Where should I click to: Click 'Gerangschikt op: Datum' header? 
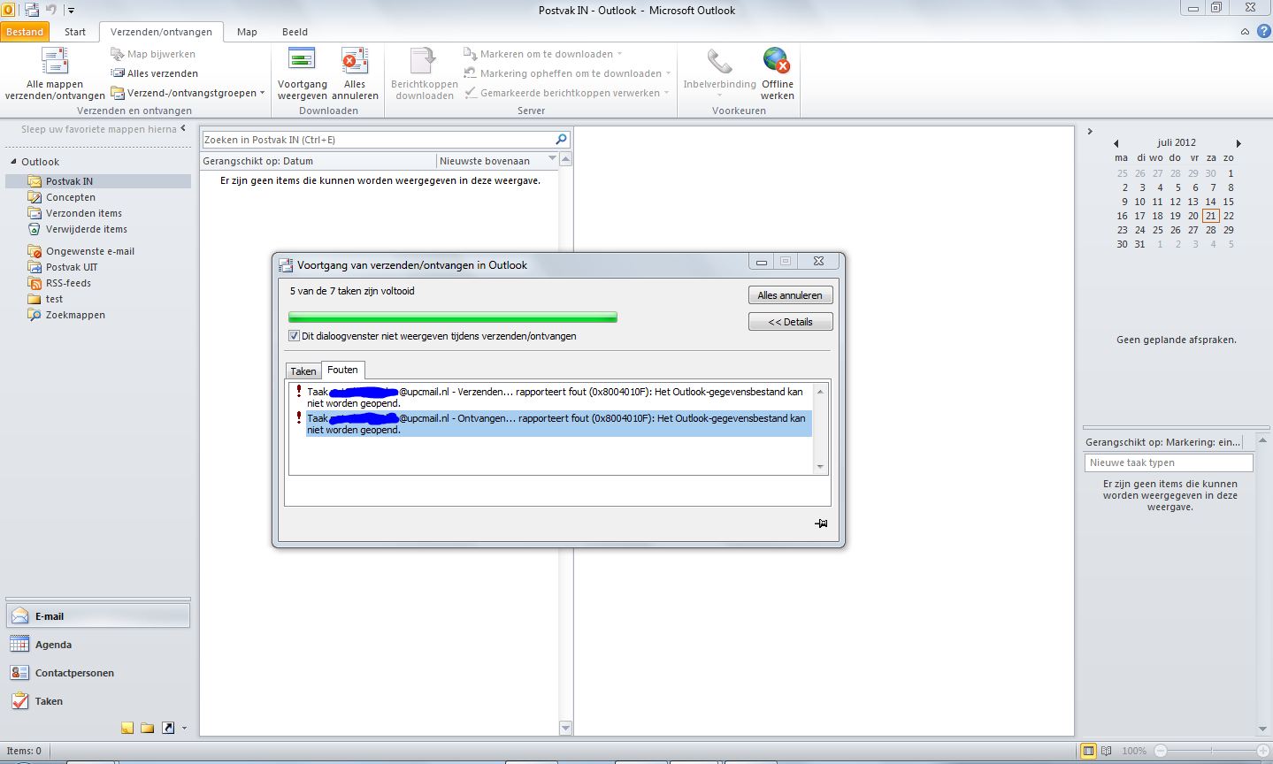(318, 161)
